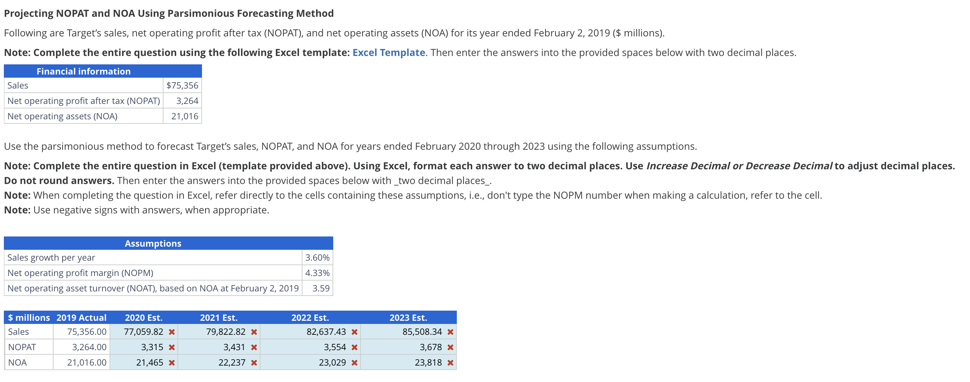Click the incorrect mark next to 2023 NOPAT
Screen dimensions: 970x382
point(451,347)
